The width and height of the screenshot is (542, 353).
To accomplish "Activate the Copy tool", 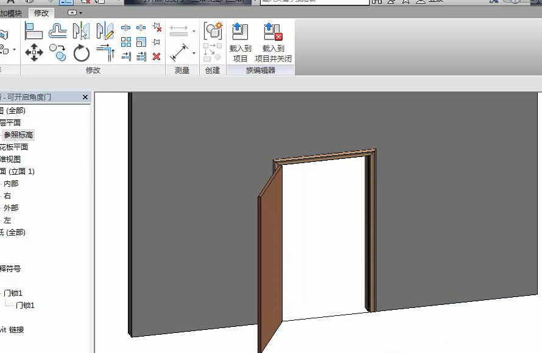I will pos(58,53).
